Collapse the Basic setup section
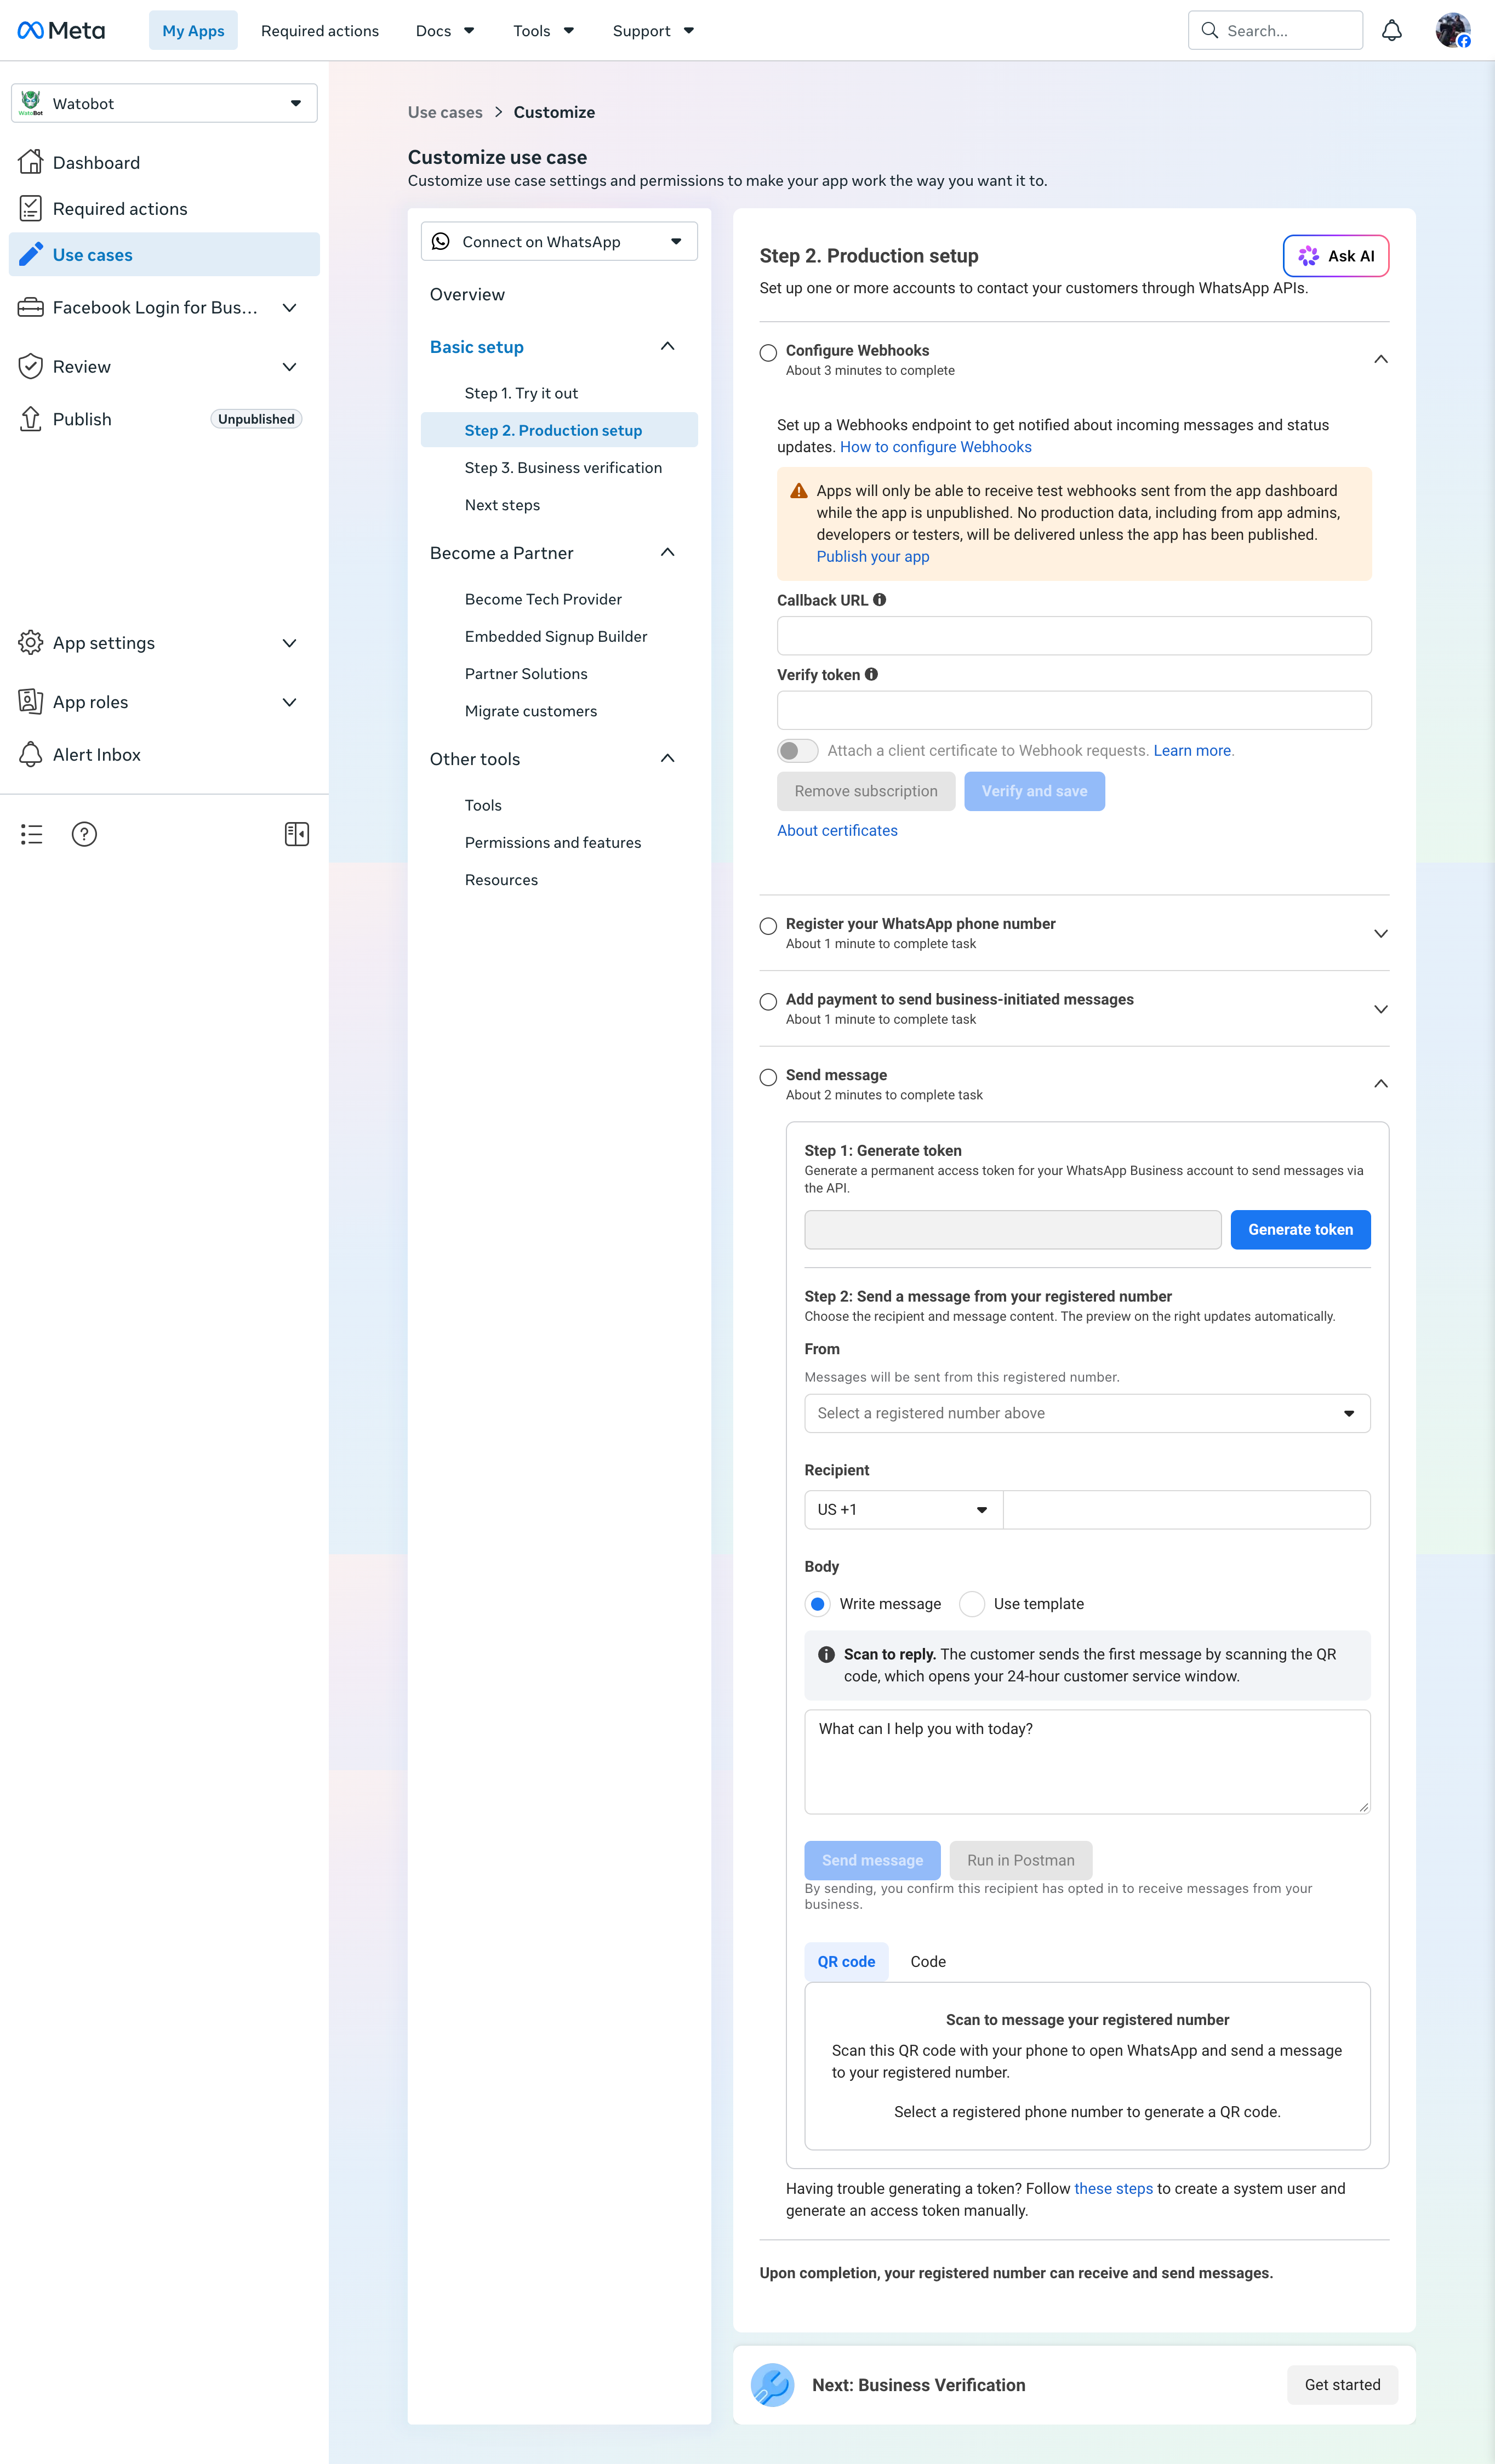Viewport: 1495px width, 2464px height. (x=668, y=346)
